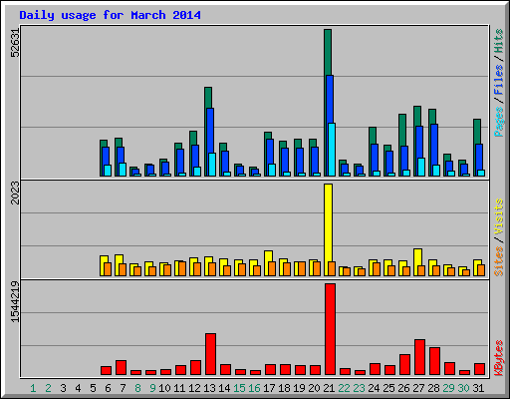This screenshot has width=510, height=399.
Task: Click the green hits bar top for day 31
Action: pyautogui.click(x=477, y=132)
